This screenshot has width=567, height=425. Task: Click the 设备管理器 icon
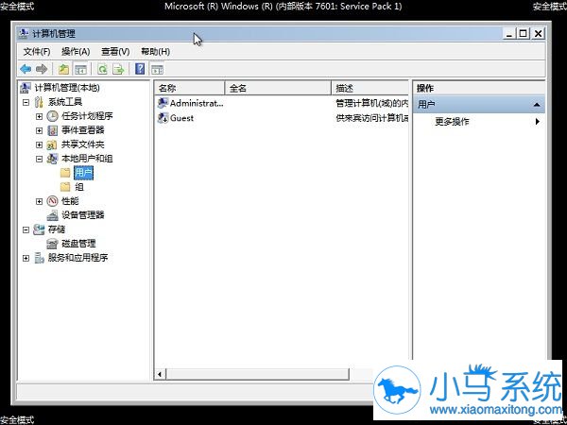52,215
